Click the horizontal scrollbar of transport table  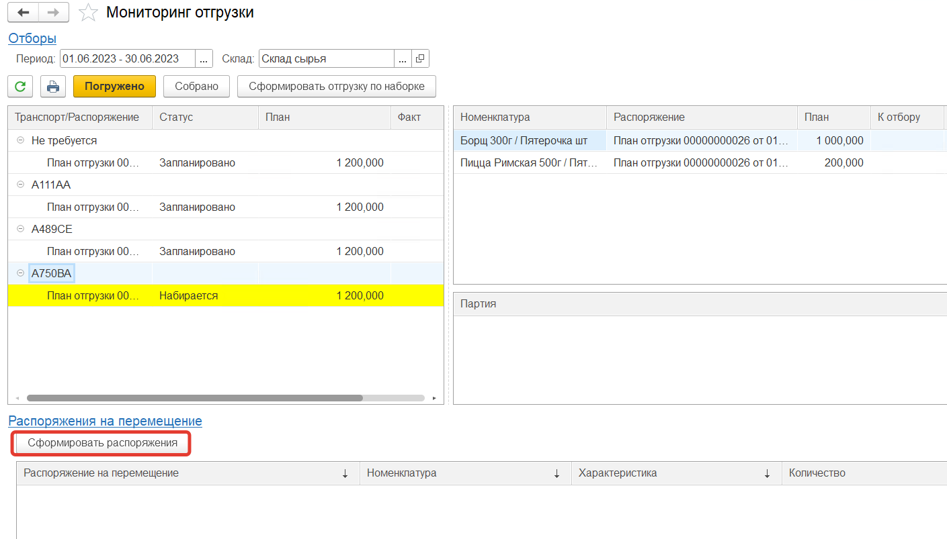click(195, 398)
